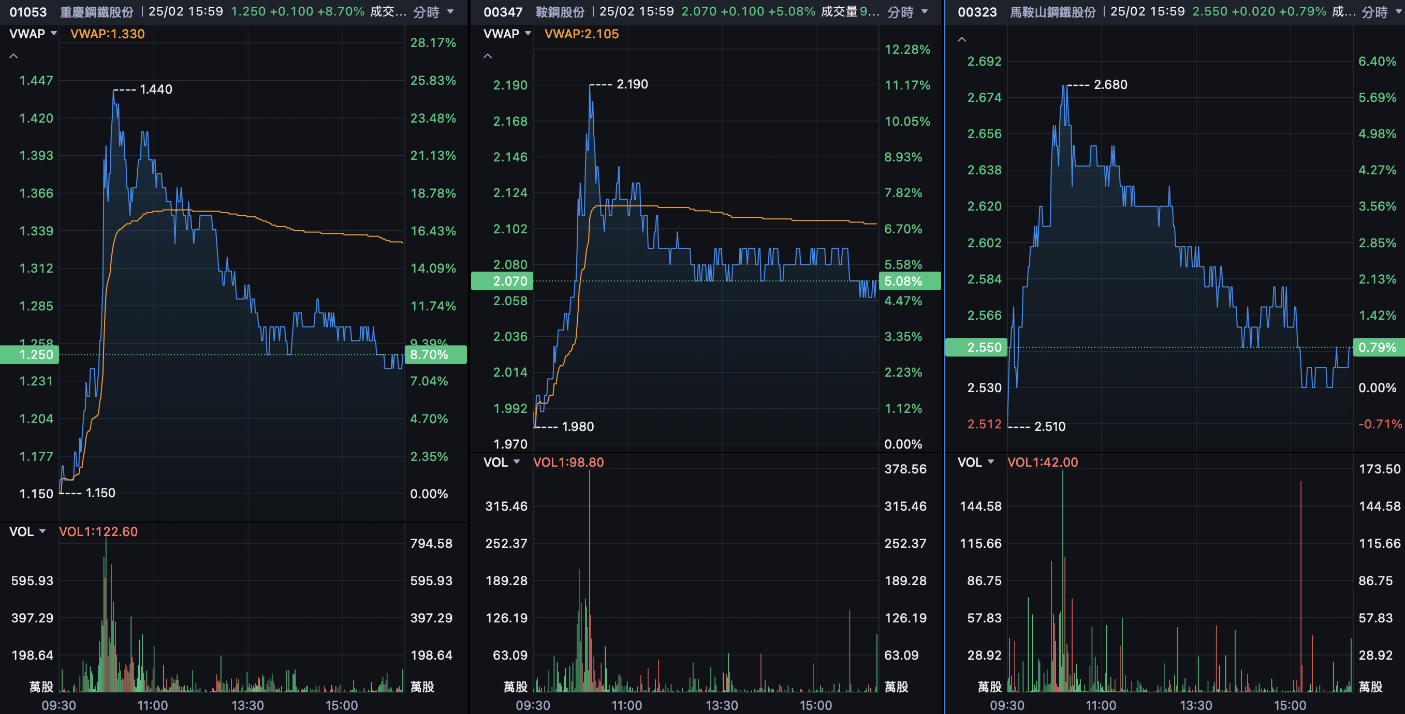Collapse indicator caret in 00347 chart panel

click(x=488, y=56)
